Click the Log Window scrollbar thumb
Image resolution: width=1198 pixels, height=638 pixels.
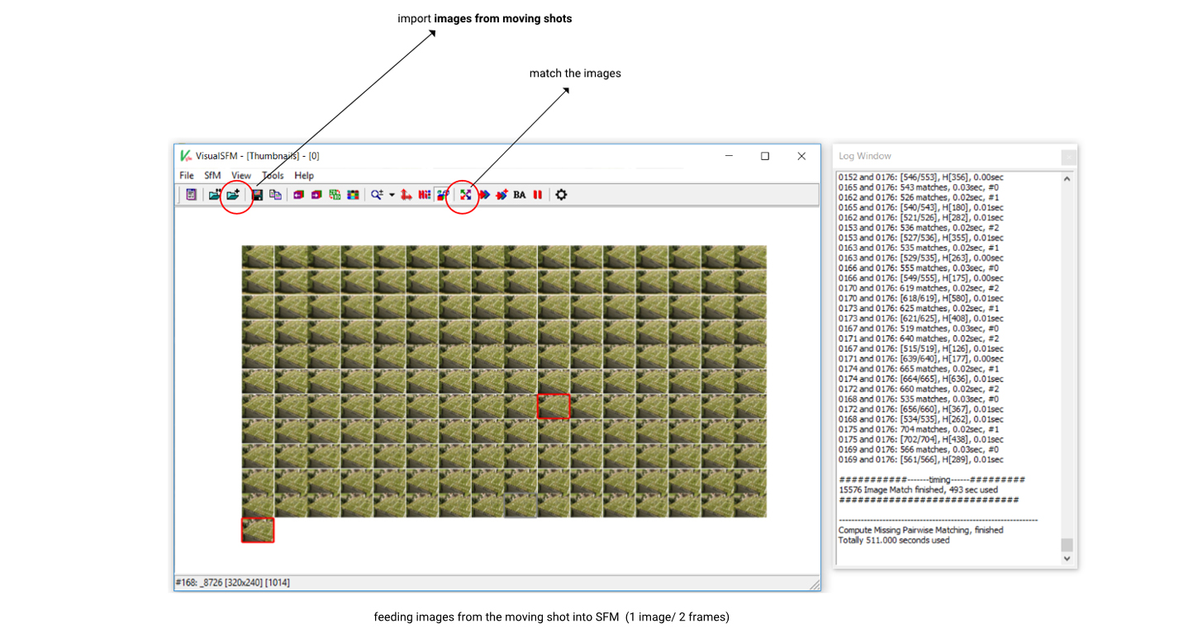(x=1066, y=545)
